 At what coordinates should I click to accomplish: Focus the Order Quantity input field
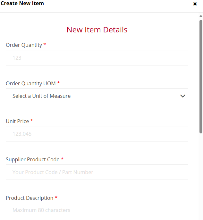pyautogui.click(x=97, y=58)
